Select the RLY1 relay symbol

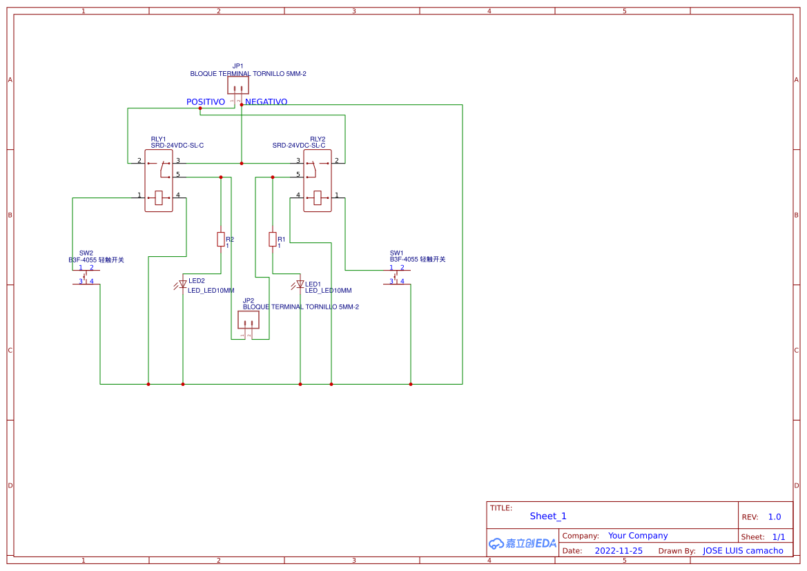[x=158, y=180]
